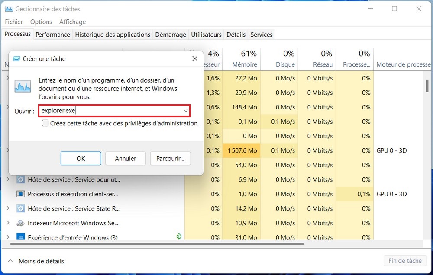433x275 pixels.
Task: Click the green leaf efficiency mode icon
Action: tap(178, 237)
